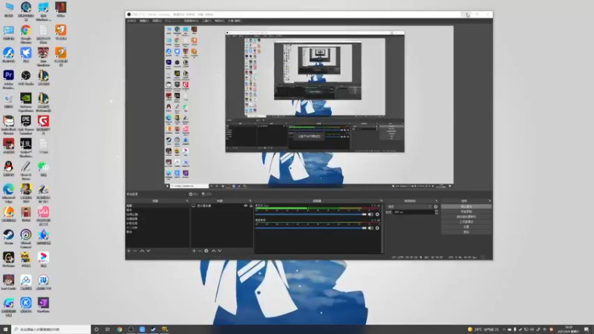Click the Start Recording button in Controls
The image size is (594, 334).
pos(466,212)
